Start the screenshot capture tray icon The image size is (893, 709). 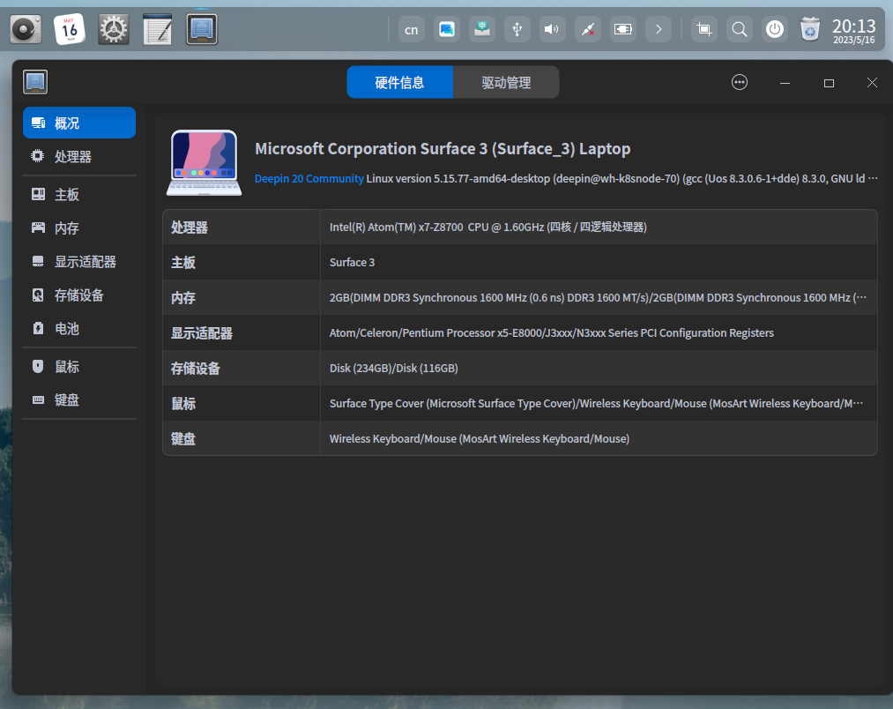pos(704,30)
